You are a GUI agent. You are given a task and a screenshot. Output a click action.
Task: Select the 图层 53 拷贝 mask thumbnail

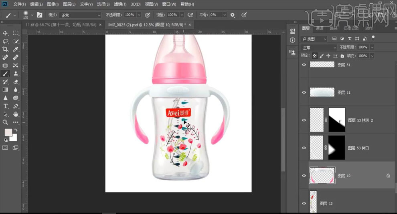point(336,148)
